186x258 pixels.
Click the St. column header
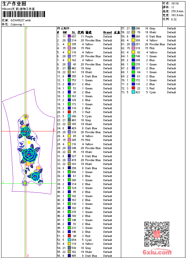tap(74, 32)
